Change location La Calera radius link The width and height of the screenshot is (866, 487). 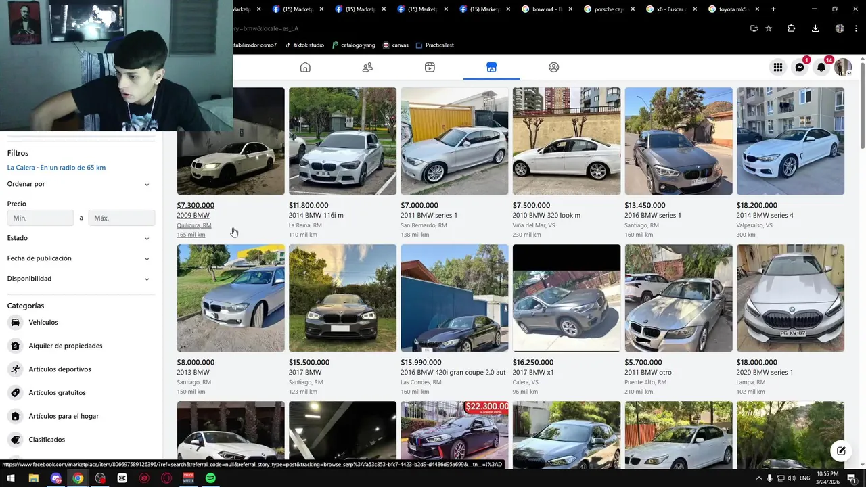pyautogui.click(x=56, y=168)
